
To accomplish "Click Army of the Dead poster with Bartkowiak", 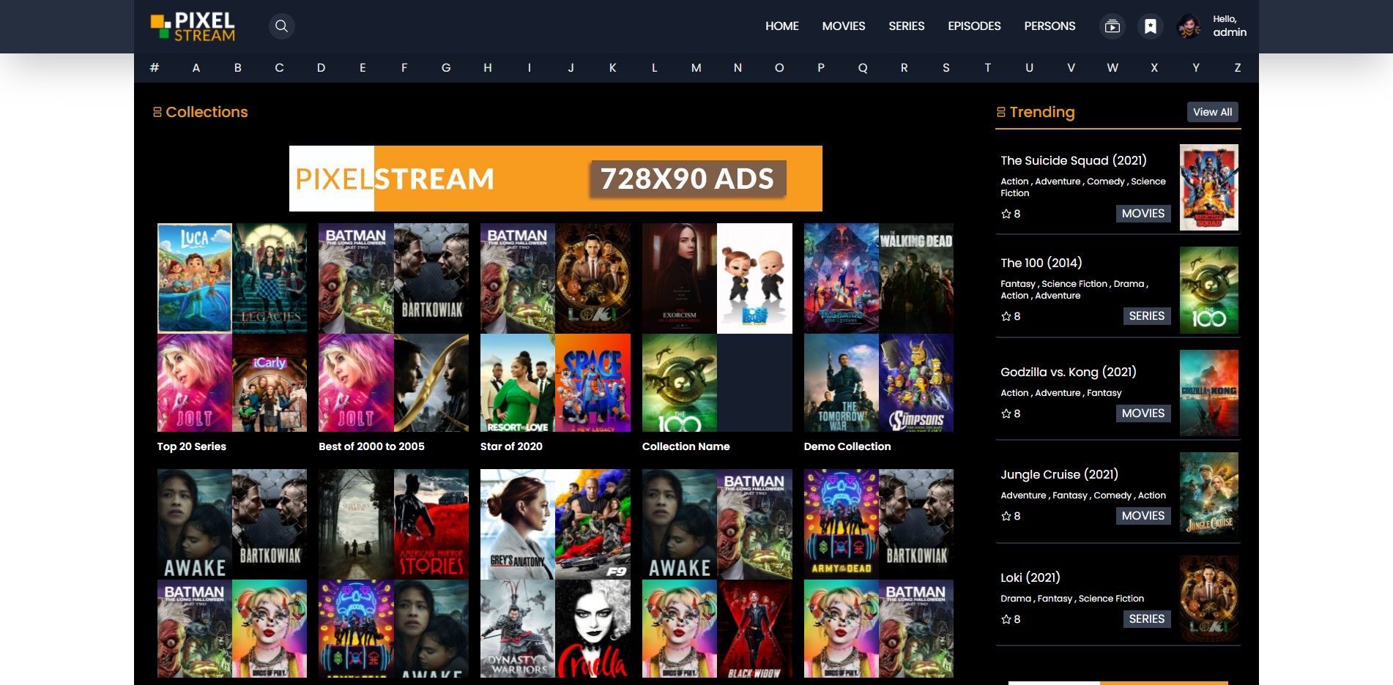I will point(841,524).
